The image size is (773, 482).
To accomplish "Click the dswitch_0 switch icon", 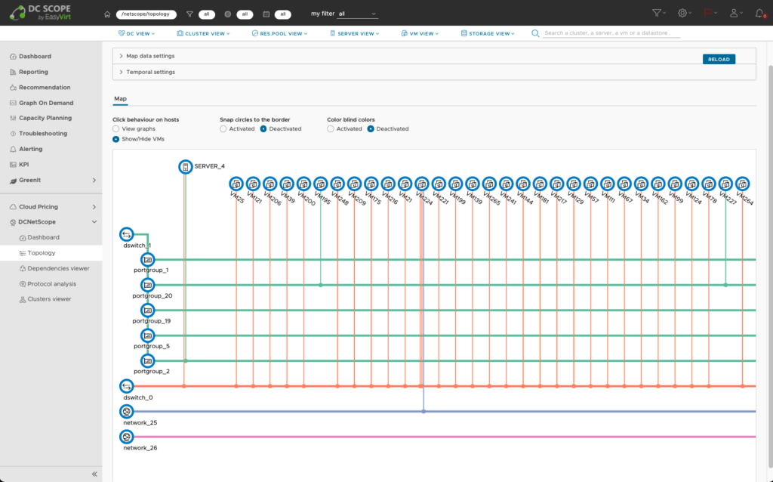I will tap(126, 386).
